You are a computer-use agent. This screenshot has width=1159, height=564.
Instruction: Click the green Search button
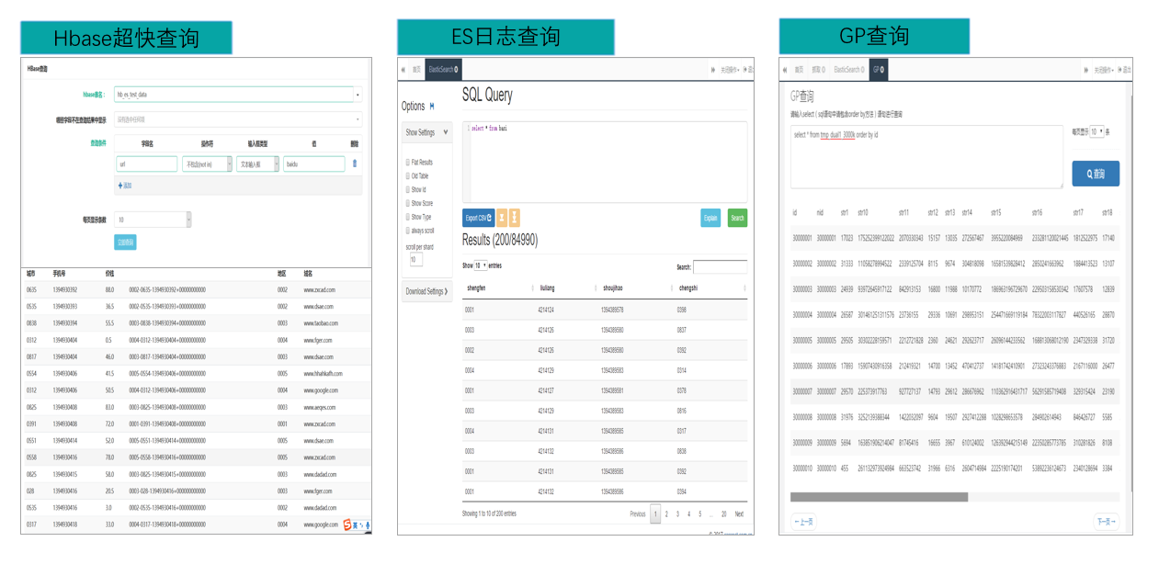tap(737, 218)
